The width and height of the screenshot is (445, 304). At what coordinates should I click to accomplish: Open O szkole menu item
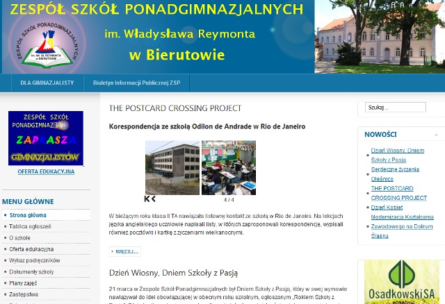click(x=19, y=237)
